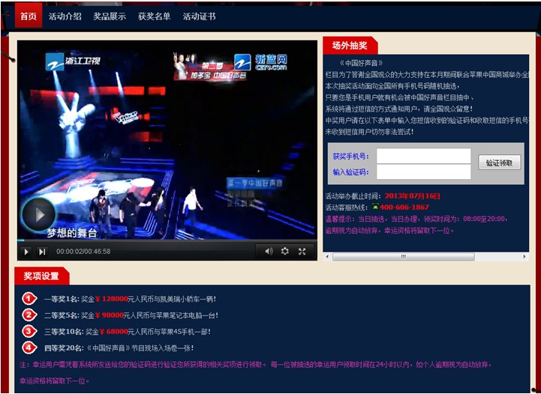The height and width of the screenshot is (394, 541).
Task: Focus the 获奖手机号 input field
Action: [423, 156]
